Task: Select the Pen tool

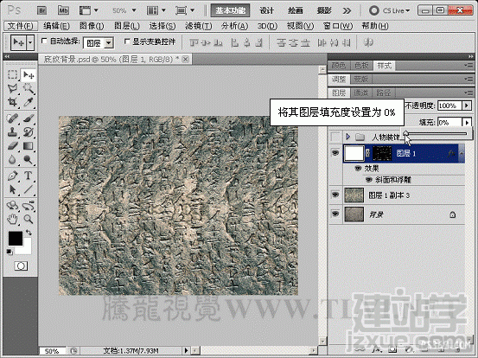Action: [12, 176]
